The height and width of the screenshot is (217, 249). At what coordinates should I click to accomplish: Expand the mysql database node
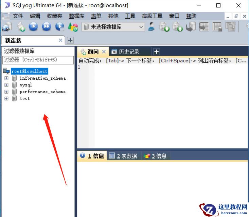[6, 85]
